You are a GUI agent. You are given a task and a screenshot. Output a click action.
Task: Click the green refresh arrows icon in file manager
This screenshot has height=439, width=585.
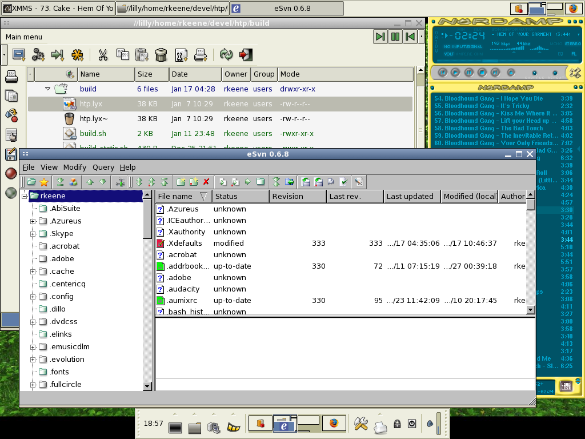[x=226, y=54]
